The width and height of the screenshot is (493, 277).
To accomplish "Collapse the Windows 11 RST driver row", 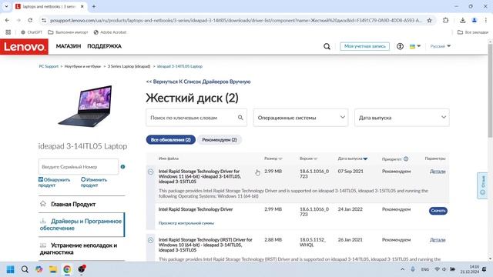I will 151,172.
